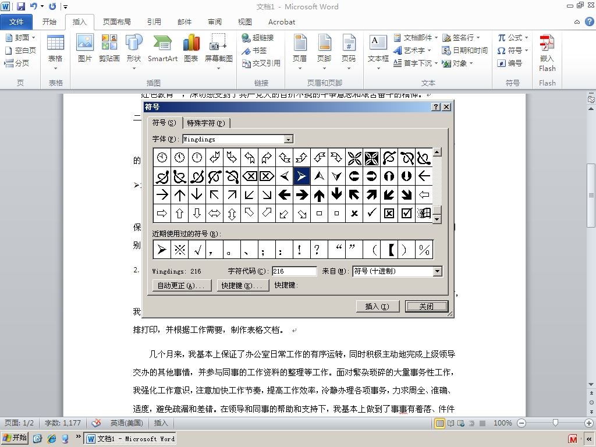Image resolution: width=596 pixels, height=447 pixels.
Task: Switch to the References tab
Action: click(x=154, y=22)
